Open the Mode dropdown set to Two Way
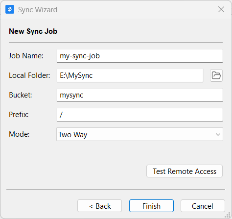This screenshot has height=219, width=232. [139, 134]
